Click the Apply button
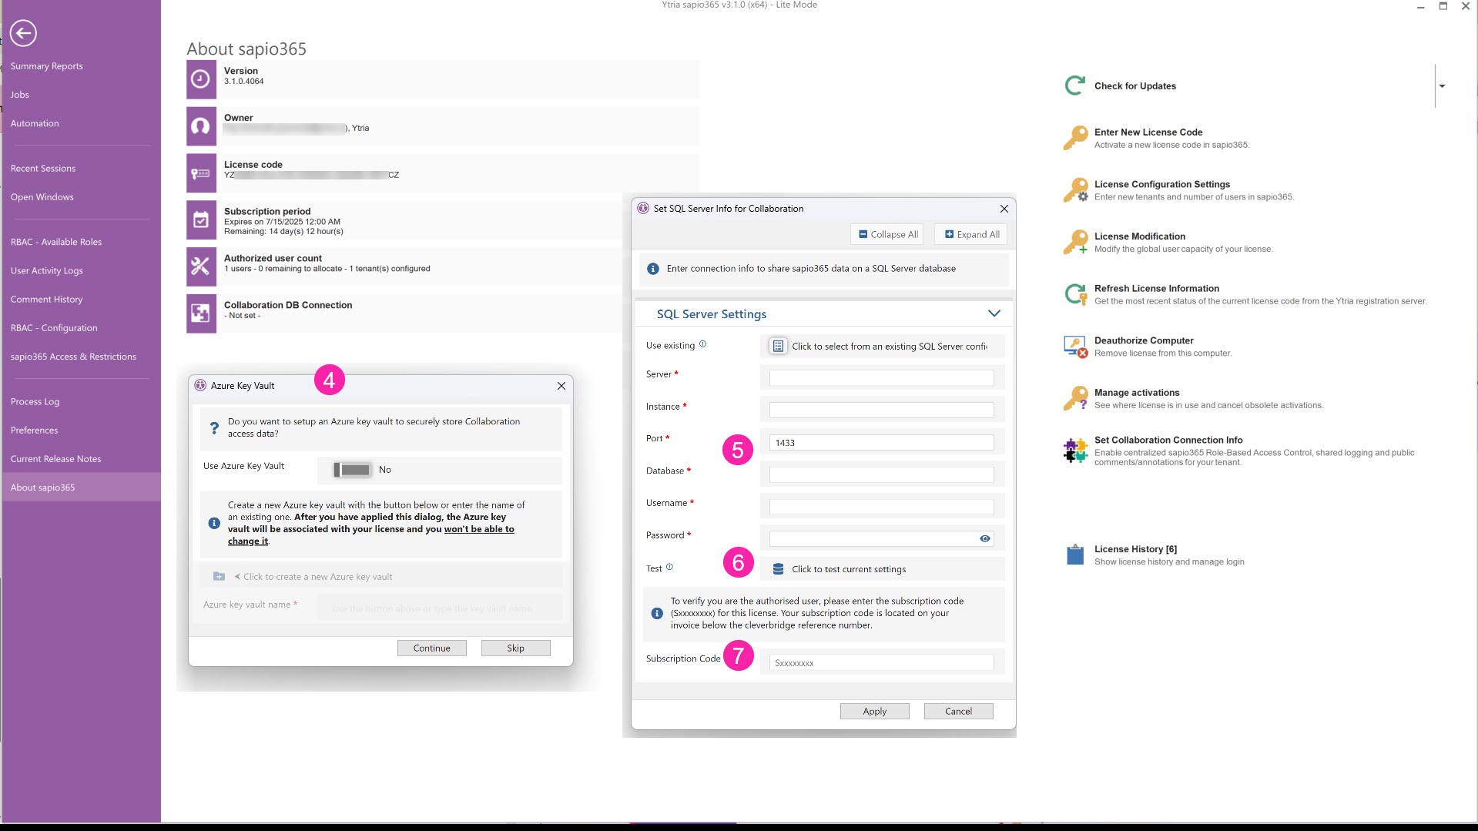 tap(874, 712)
